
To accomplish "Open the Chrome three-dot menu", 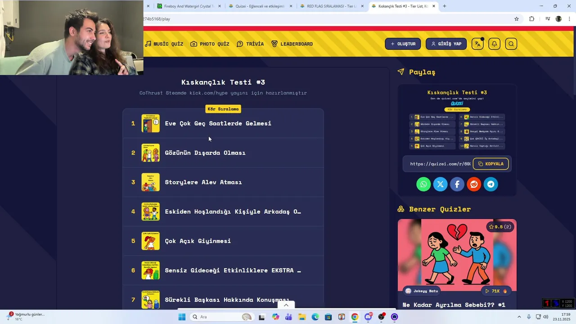I will click(569, 19).
